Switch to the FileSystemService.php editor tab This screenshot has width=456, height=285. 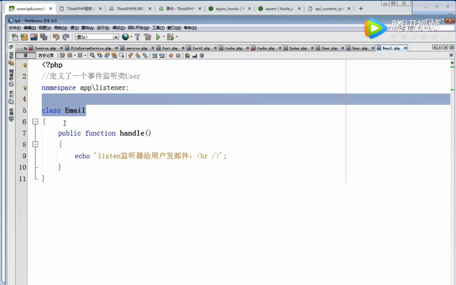pyautogui.click(x=91, y=48)
